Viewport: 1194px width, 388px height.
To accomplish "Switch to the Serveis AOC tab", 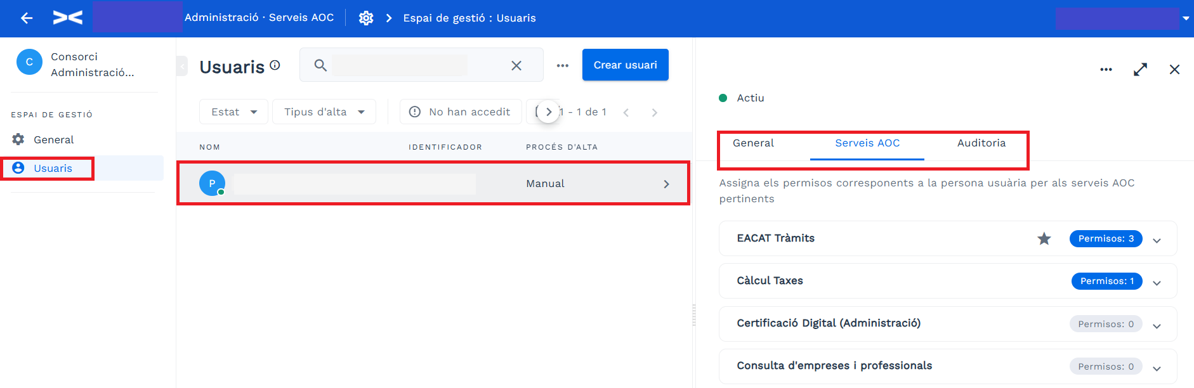I will [x=867, y=143].
